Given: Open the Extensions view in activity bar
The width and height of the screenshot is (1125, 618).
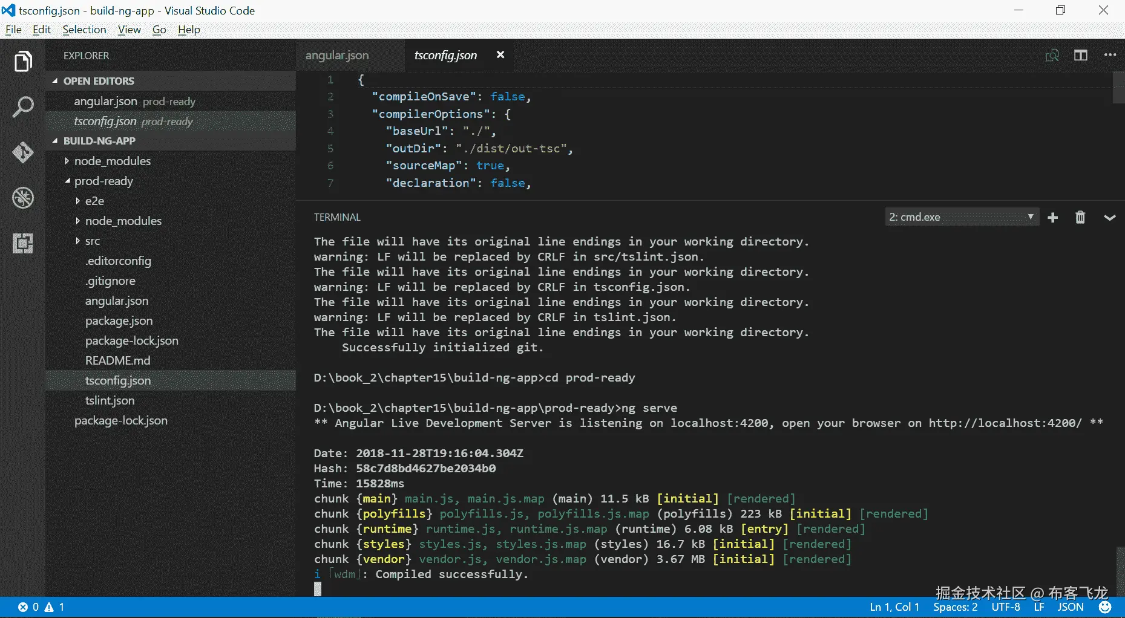Looking at the screenshot, I should click(x=23, y=243).
